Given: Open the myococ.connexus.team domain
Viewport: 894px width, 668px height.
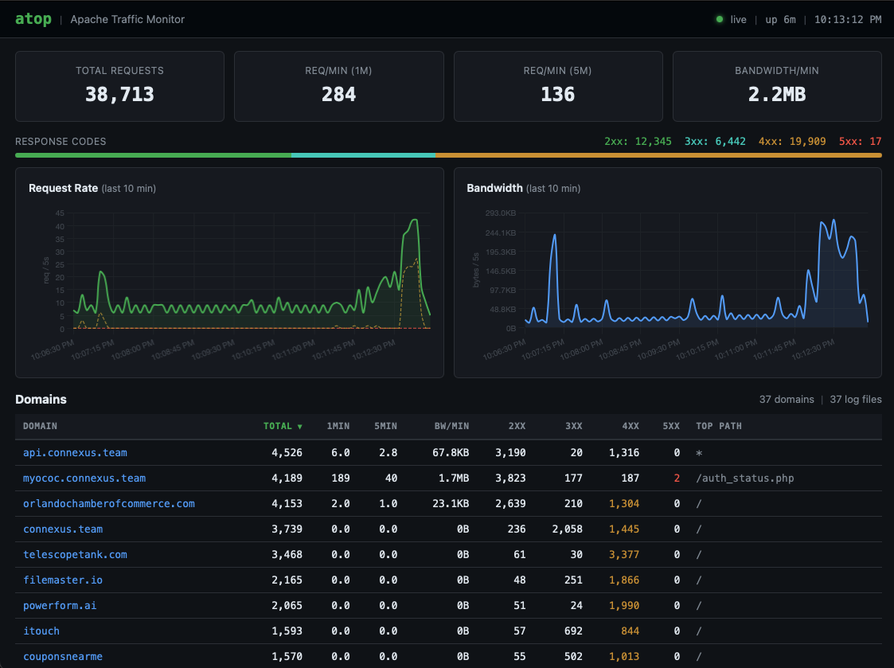Looking at the screenshot, I should click(84, 478).
